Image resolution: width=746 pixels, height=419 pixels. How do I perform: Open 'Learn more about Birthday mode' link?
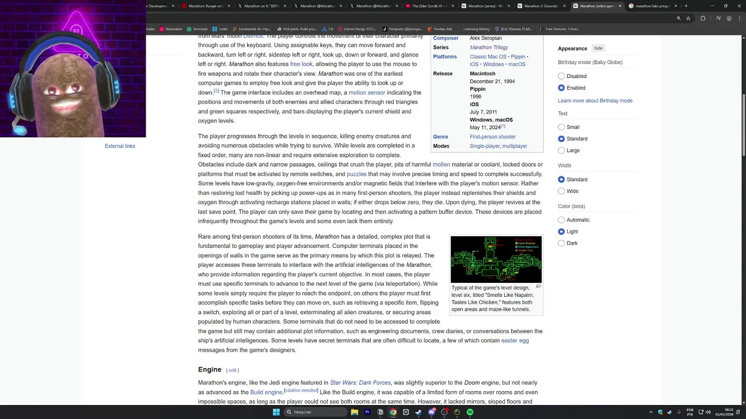pyautogui.click(x=595, y=101)
